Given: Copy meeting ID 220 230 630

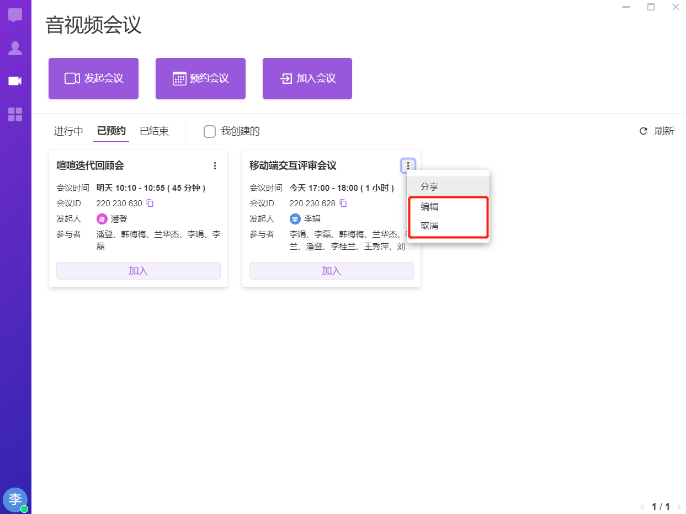Looking at the screenshot, I should (x=150, y=204).
